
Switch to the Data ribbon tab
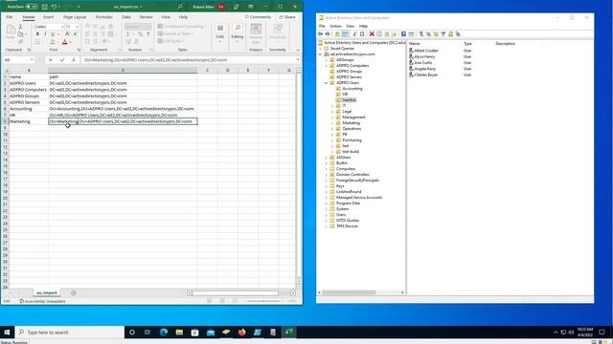click(125, 17)
